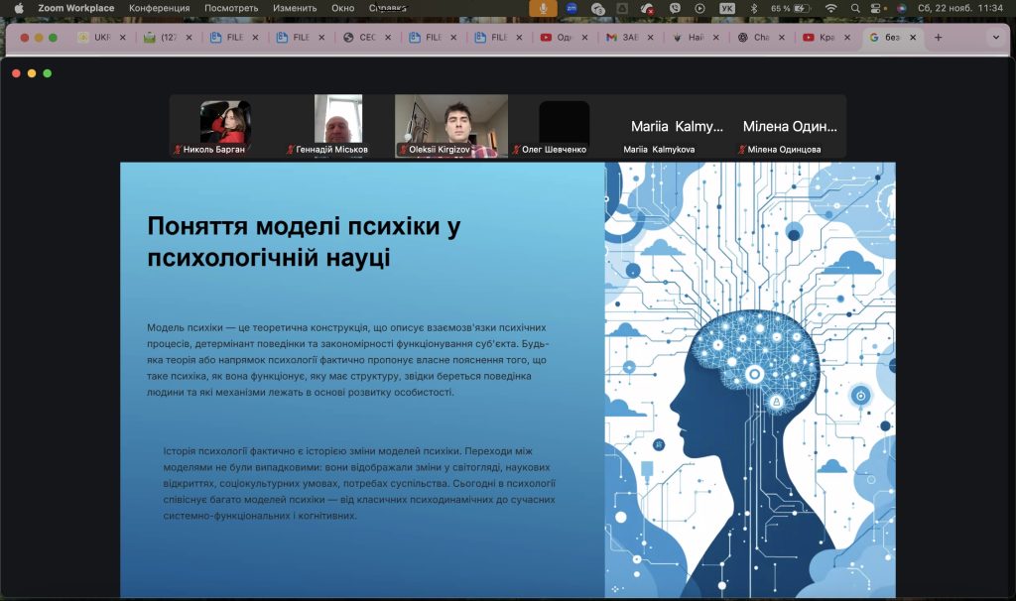Open Spotlight search magnifier icon

(856, 8)
